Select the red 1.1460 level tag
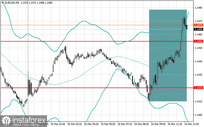 tap(199, 41)
